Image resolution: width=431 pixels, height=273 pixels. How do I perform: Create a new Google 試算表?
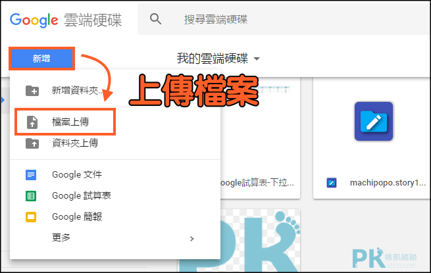[x=82, y=195]
